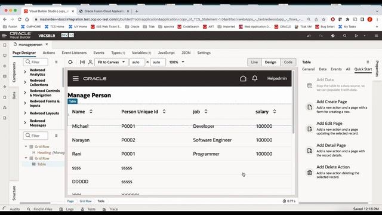Open the header options menu icon
382x215 pixels.
tap(377, 36)
